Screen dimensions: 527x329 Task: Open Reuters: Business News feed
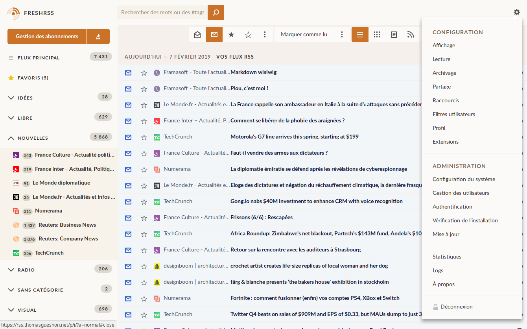(67, 225)
